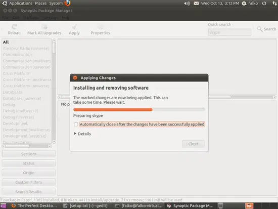Open the Applications menu

coord(21,4)
